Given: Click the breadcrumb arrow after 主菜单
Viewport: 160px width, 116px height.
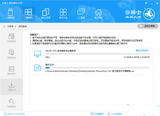Looking at the screenshot, I should tap(16, 26).
